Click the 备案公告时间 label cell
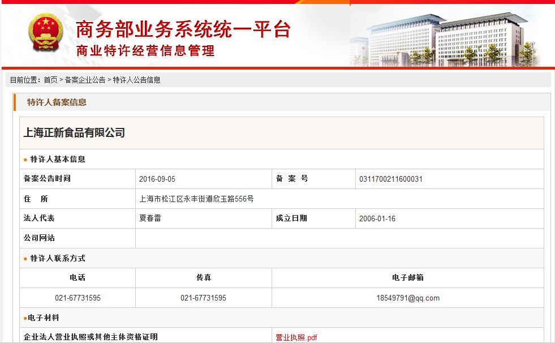The height and width of the screenshot is (343, 555). tap(78, 179)
